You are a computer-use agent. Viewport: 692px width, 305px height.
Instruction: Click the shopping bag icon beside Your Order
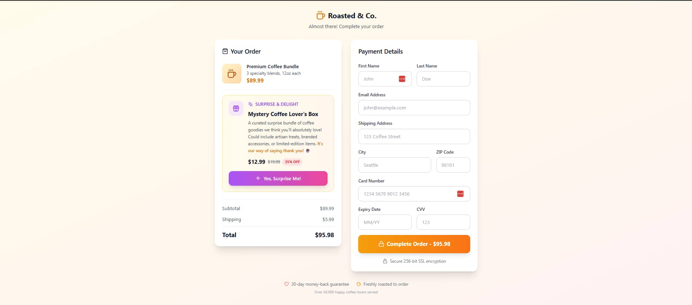225,51
